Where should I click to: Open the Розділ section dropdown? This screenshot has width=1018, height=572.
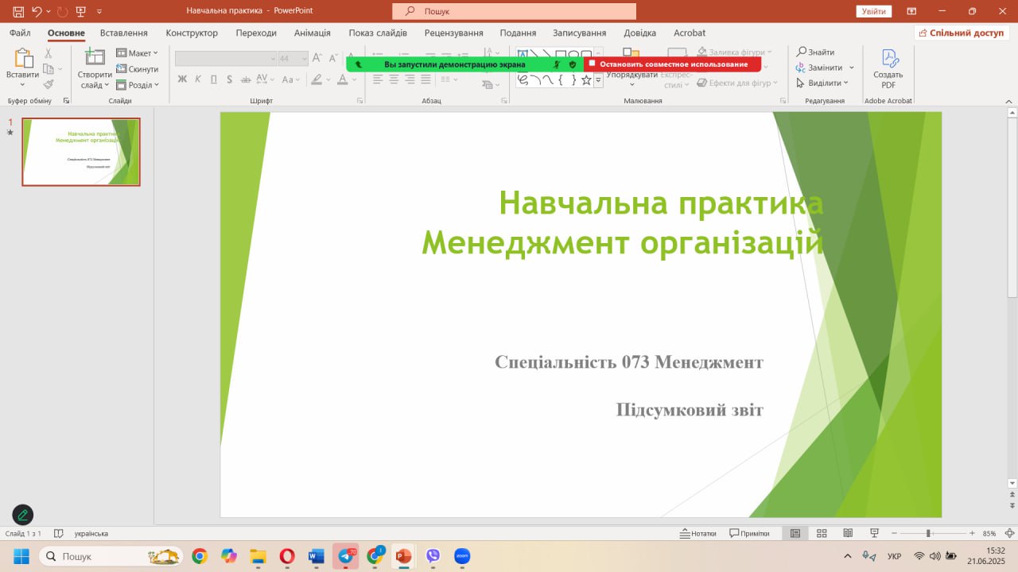(x=137, y=85)
